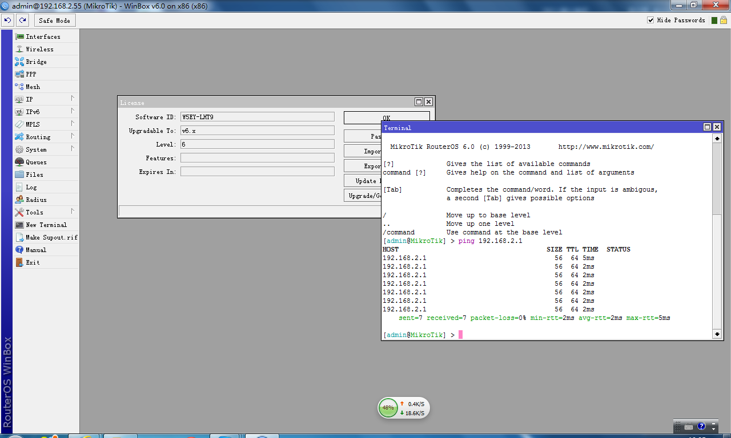Open New Terminal from sidebar
This screenshot has width=731, height=438.
point(46,225)
